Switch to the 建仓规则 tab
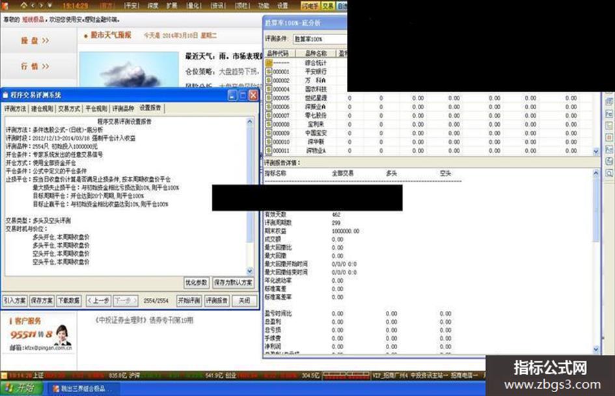 click(42, 109)
